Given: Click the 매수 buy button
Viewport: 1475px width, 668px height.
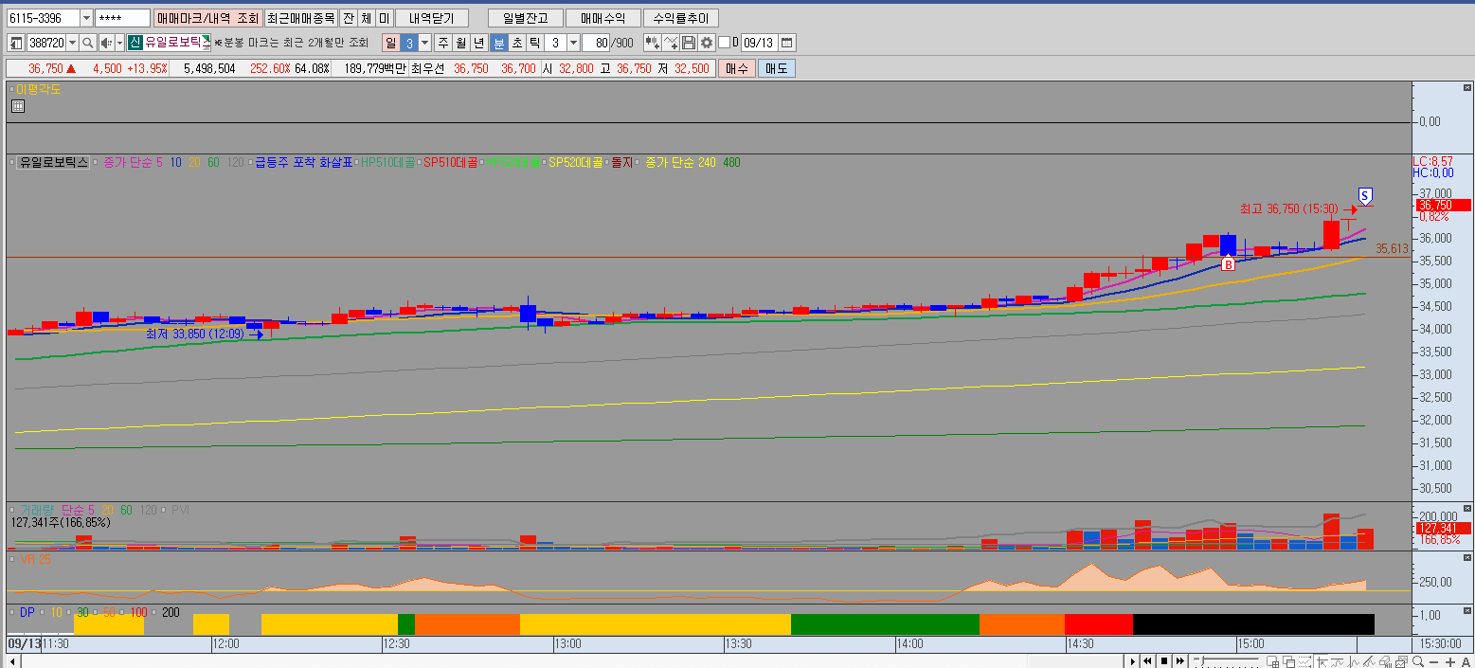Looking at the screenshot, I should point(736,68).
